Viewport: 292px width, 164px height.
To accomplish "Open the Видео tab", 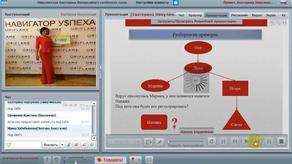I will tap(257, 15).
